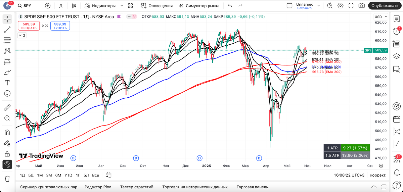Click the Оповещения alerts button
The height and width of the screenshot is (192, 403).
(x=156, y=6)
